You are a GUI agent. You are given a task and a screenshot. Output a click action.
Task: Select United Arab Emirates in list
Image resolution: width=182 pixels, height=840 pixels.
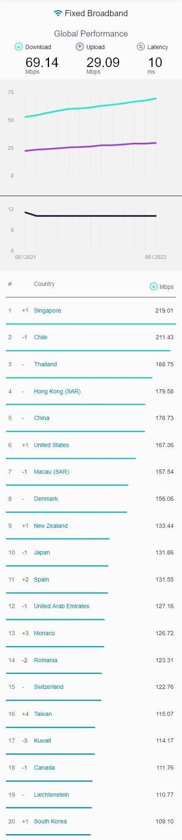(x=61, y=606)
